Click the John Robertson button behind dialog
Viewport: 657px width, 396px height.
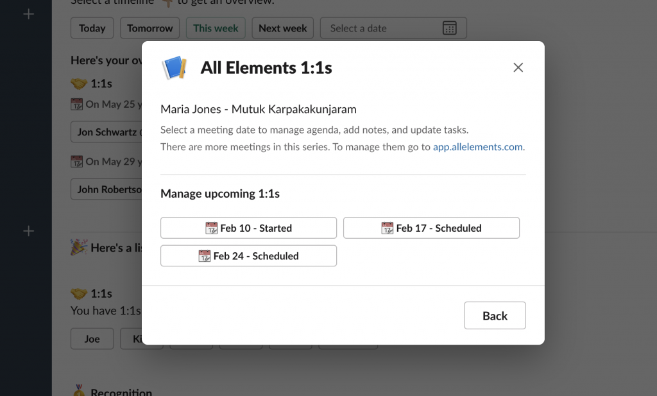[107, 189]
